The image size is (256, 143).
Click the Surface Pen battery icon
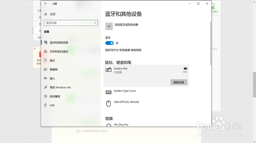tap(185, 69)
